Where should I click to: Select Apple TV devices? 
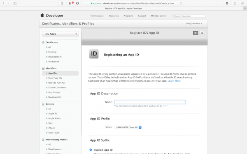pos(53,114)
